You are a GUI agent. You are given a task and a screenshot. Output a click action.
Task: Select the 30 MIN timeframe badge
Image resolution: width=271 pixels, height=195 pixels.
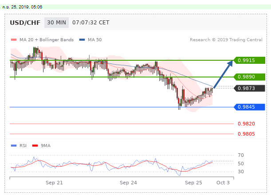56,23
